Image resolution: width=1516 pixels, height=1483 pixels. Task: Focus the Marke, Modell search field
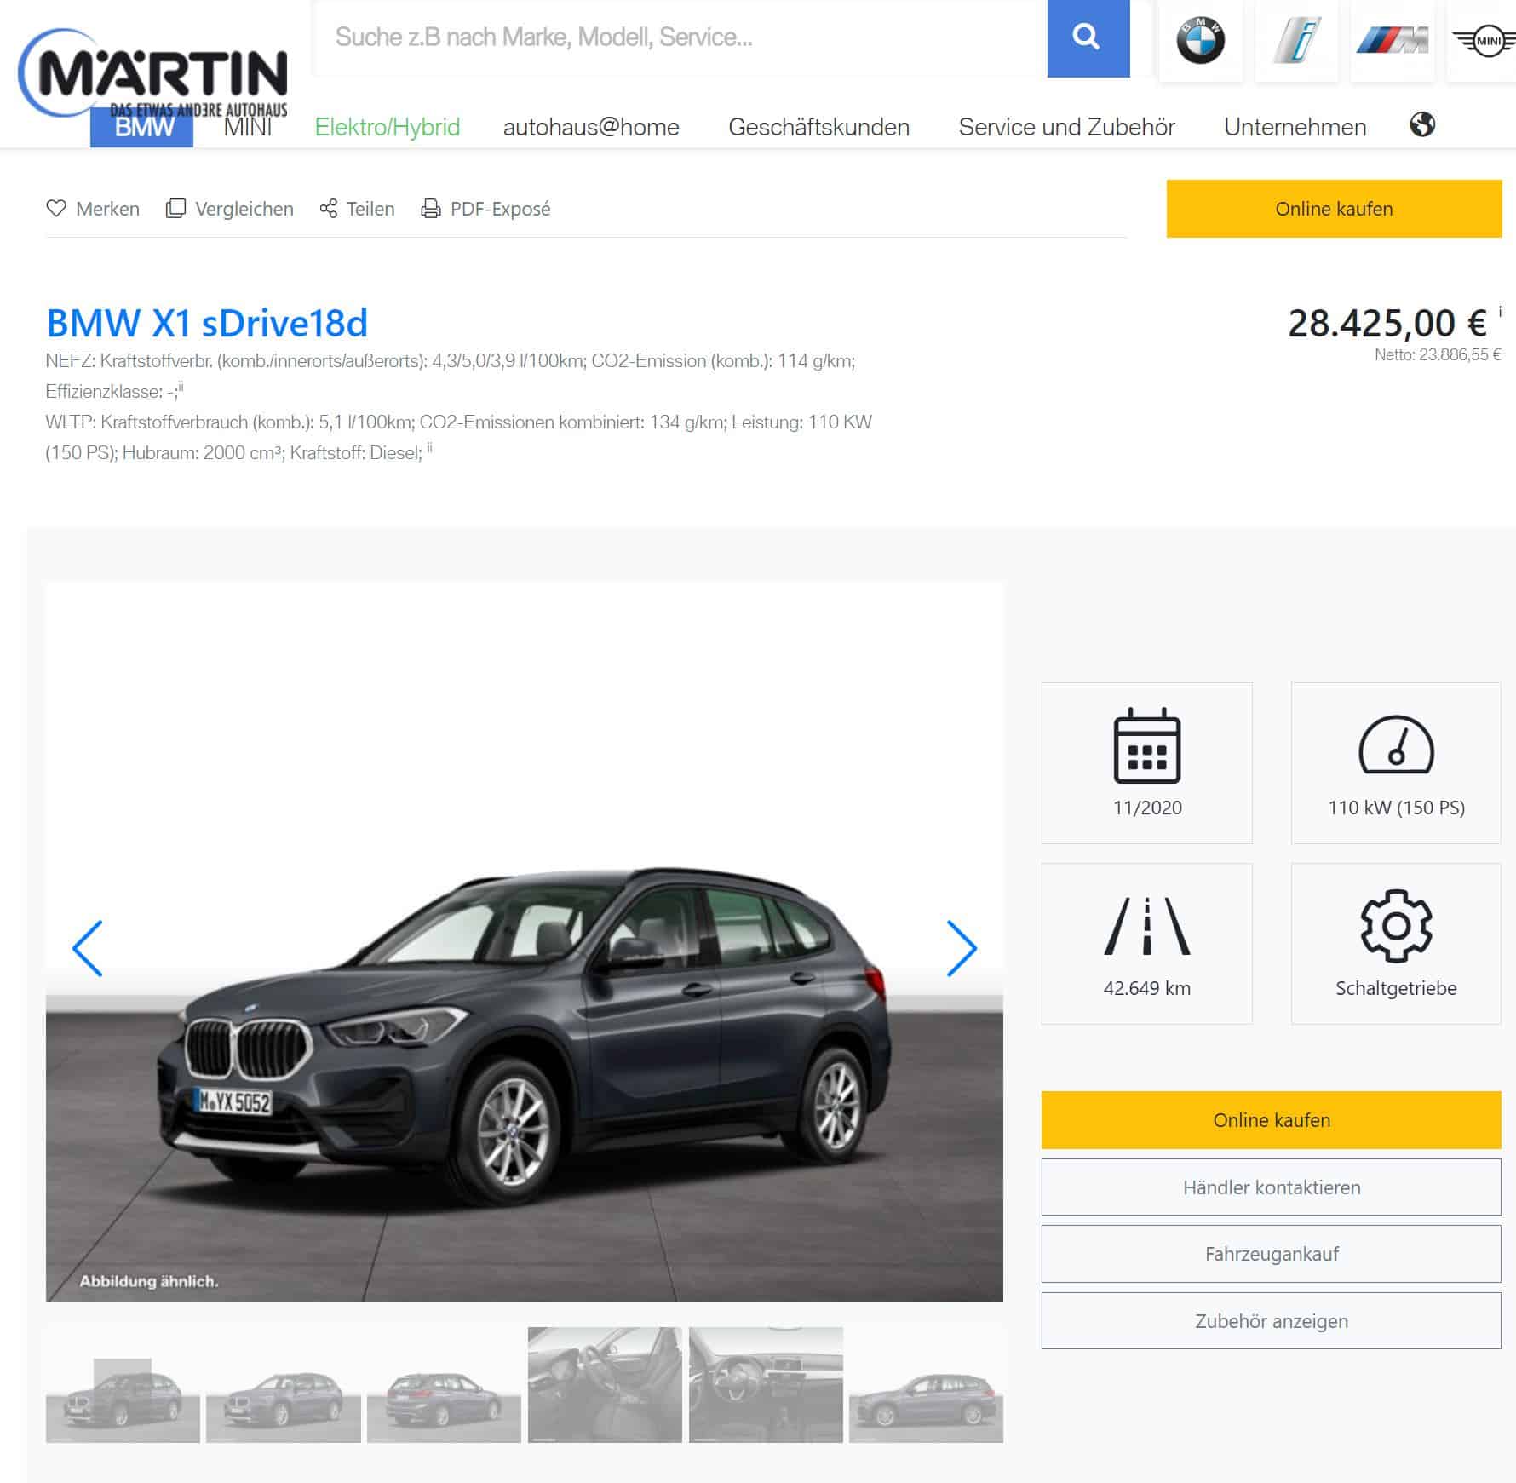click(x=680, y=38)
